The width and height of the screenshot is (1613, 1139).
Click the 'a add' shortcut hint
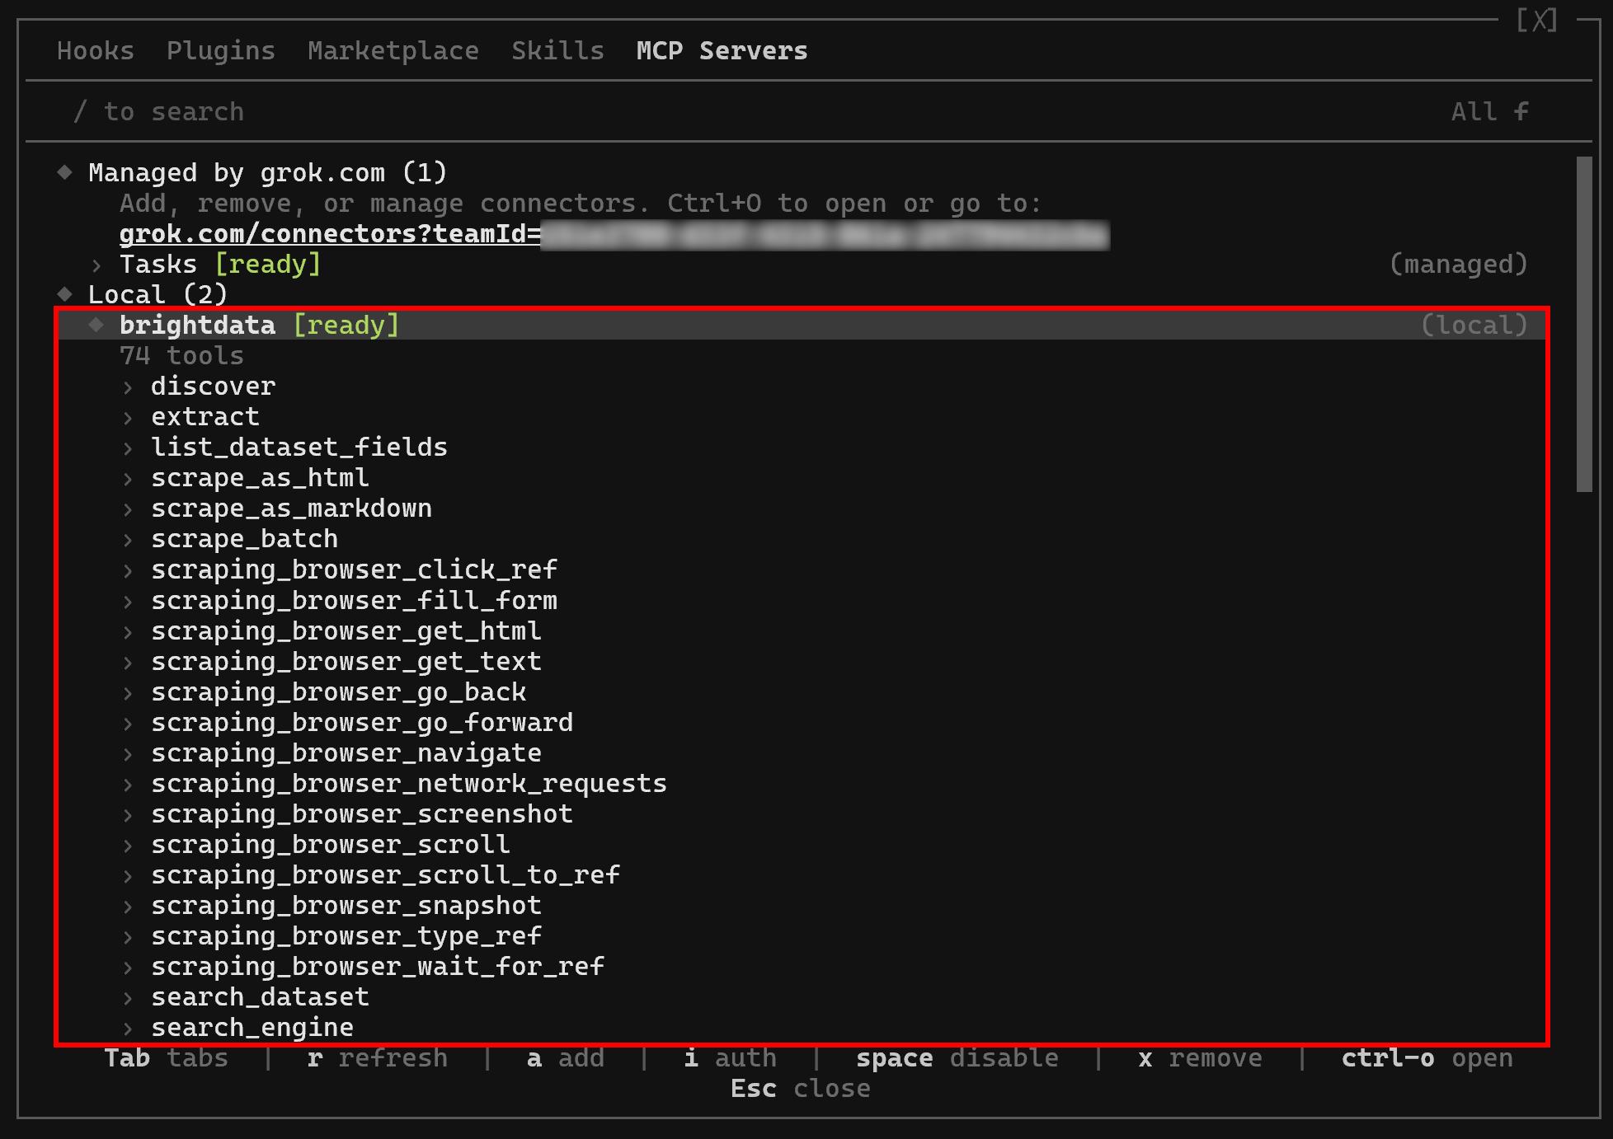(566, 1058)
